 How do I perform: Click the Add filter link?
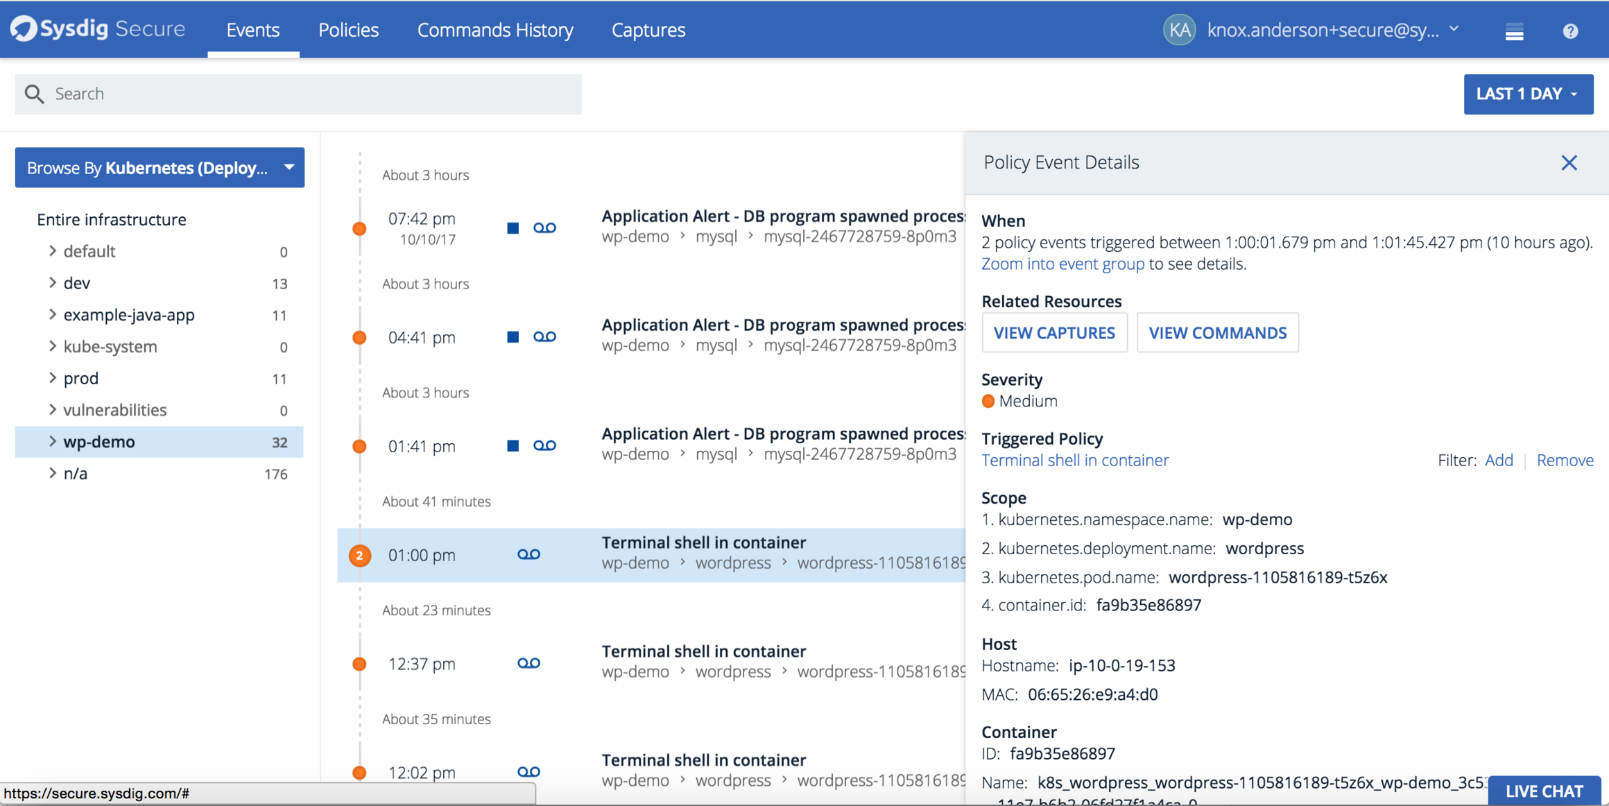1499,461
